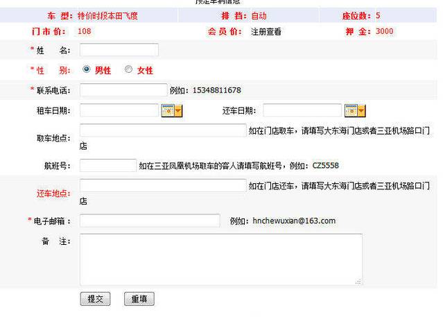
Task: Click the 特价时段本田飞度 car model text
Action: coord(107,16)
